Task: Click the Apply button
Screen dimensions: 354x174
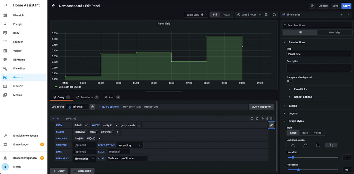Action: point(346,6)
